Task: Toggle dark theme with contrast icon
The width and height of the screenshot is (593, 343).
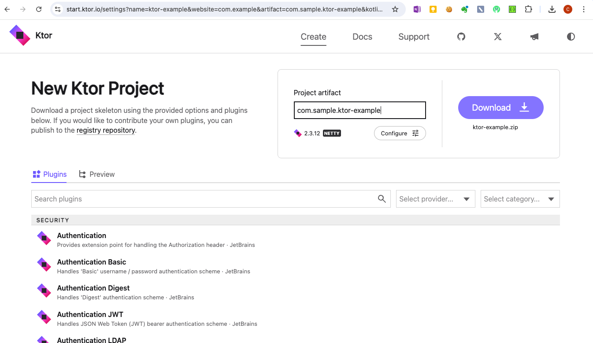Action: (x=571, y=37)
